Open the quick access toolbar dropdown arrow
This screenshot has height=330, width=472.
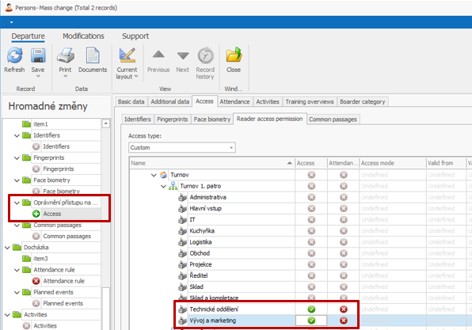click(x=11, y=22)
